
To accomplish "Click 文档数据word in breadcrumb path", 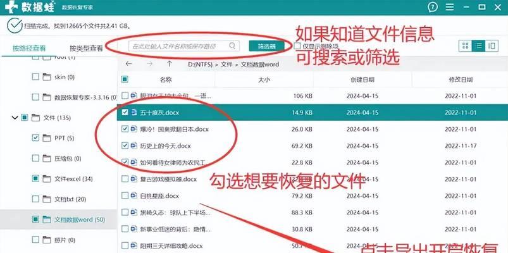I will [260, 64].
